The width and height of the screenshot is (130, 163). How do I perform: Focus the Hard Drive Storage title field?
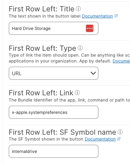point(53,28)
